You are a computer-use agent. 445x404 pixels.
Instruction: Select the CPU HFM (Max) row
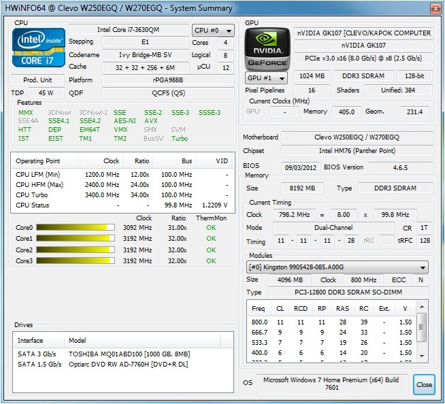[x=122, y=185]
